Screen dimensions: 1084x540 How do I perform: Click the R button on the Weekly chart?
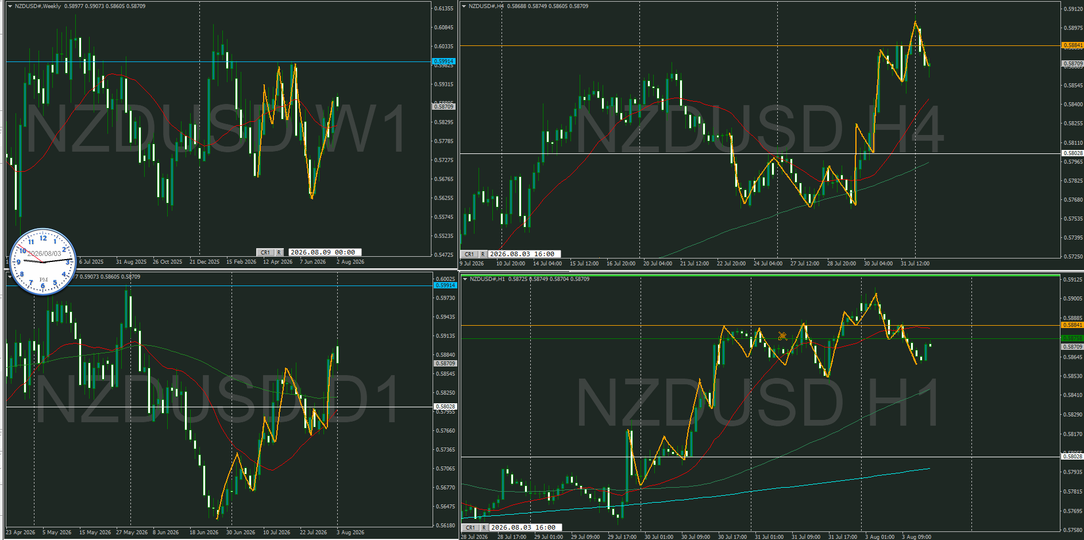279,252
